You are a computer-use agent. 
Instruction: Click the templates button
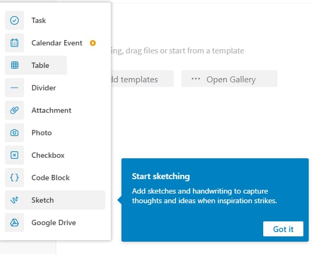point(142,79)
